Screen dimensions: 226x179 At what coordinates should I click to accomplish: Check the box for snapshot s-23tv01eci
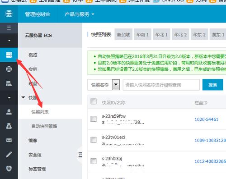pyautogui.click(x=94, y=140)
